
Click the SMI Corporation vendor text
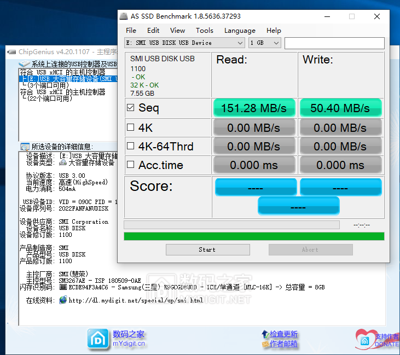tap(84, 222)
